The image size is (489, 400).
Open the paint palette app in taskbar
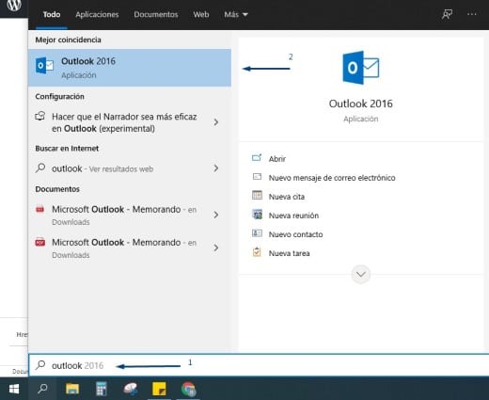click(x=131, y=389)
